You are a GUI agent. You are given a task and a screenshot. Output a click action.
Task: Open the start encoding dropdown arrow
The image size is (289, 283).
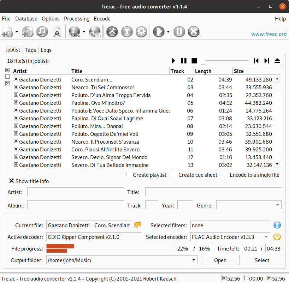pyautogui.click(x=168, y=32)
